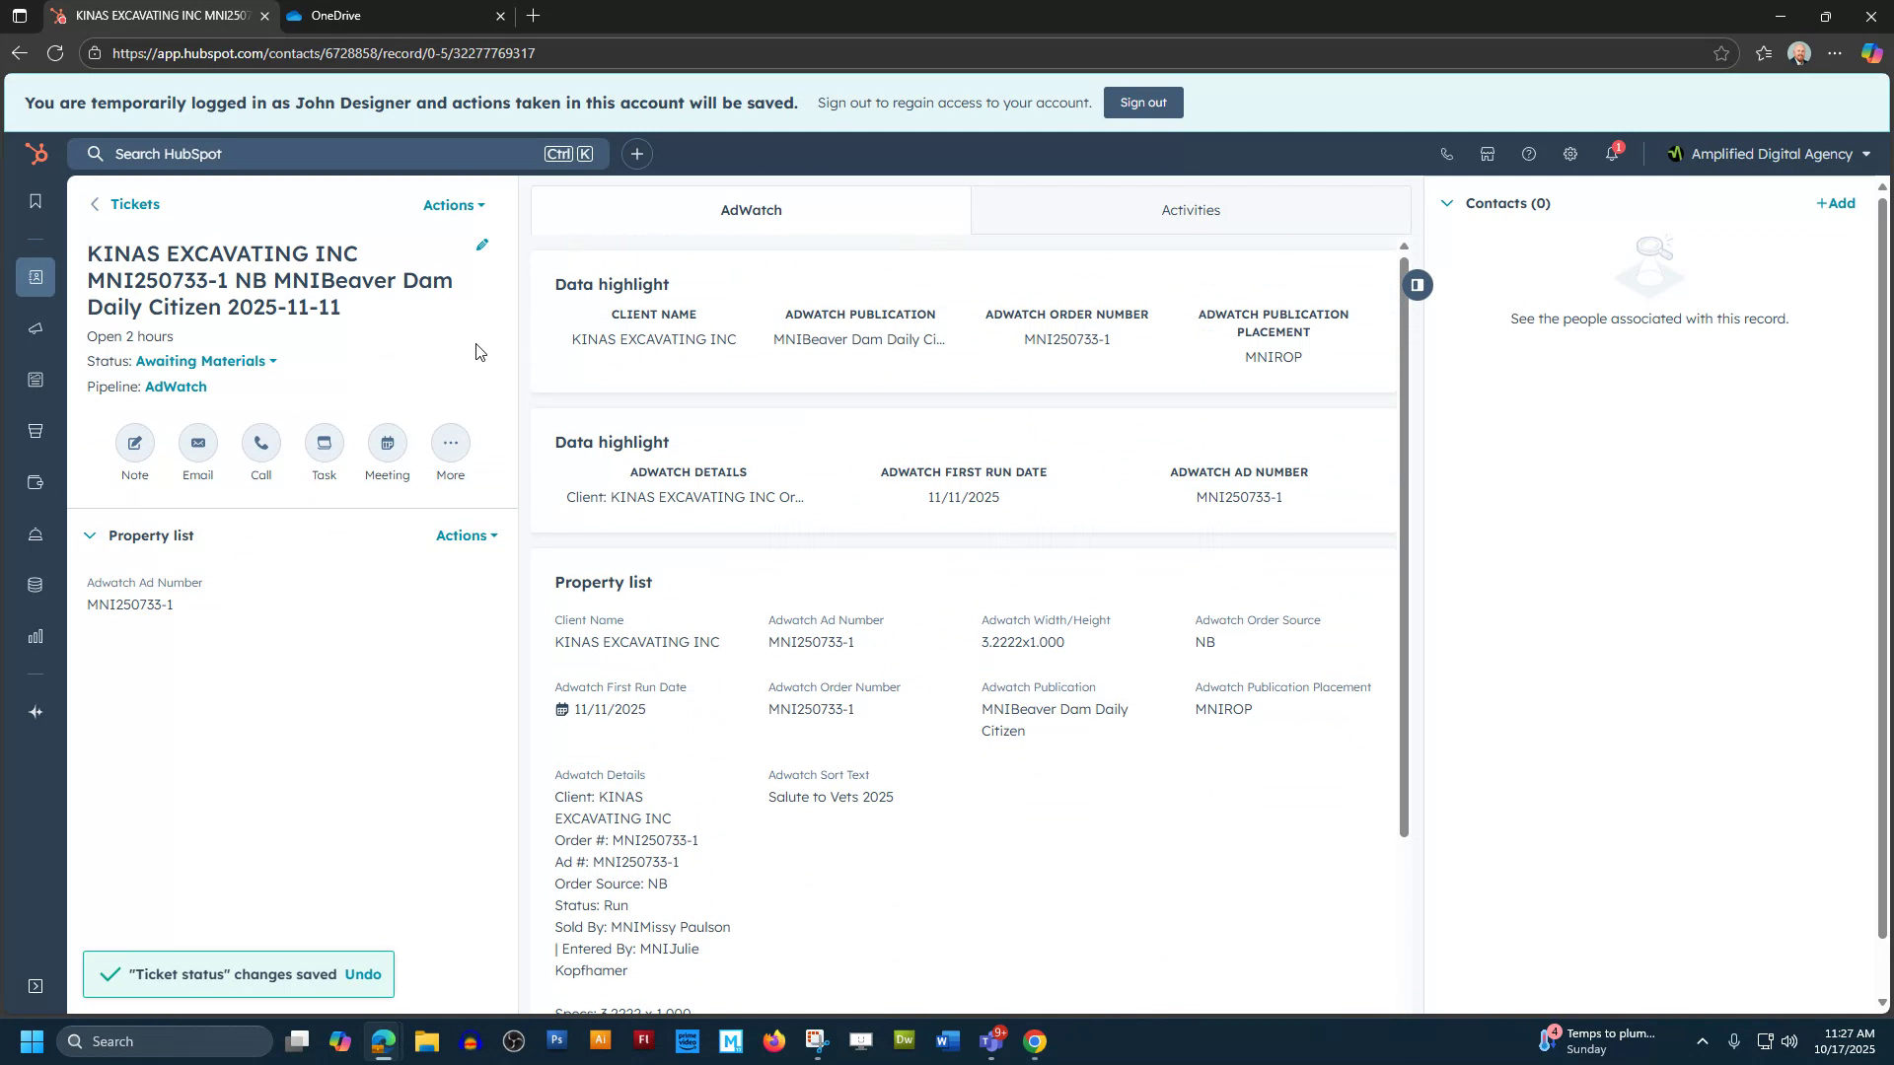This screenshot has width=1894, height=1065.
Task: Open the notifications bell
Action: [1611, 154]
